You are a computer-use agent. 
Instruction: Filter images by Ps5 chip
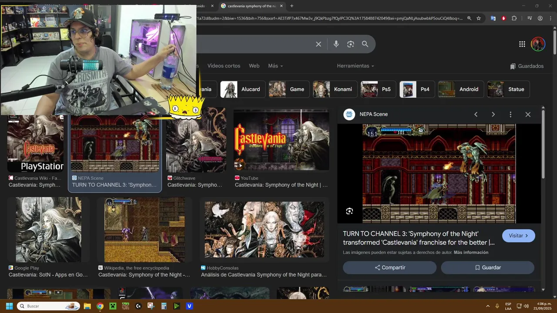(x=378, y=89)
